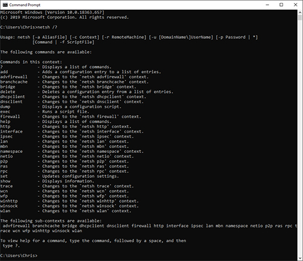
Task: Click the 'winsock' command row
Action: 70,206
